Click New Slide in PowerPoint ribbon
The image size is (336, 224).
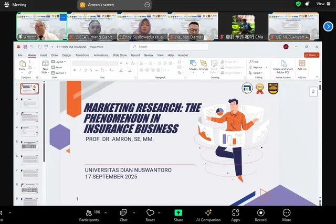[x=45, y=67]
